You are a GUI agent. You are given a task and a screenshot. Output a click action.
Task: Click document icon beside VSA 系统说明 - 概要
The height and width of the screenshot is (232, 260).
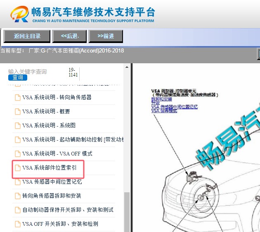pos(18,112)
